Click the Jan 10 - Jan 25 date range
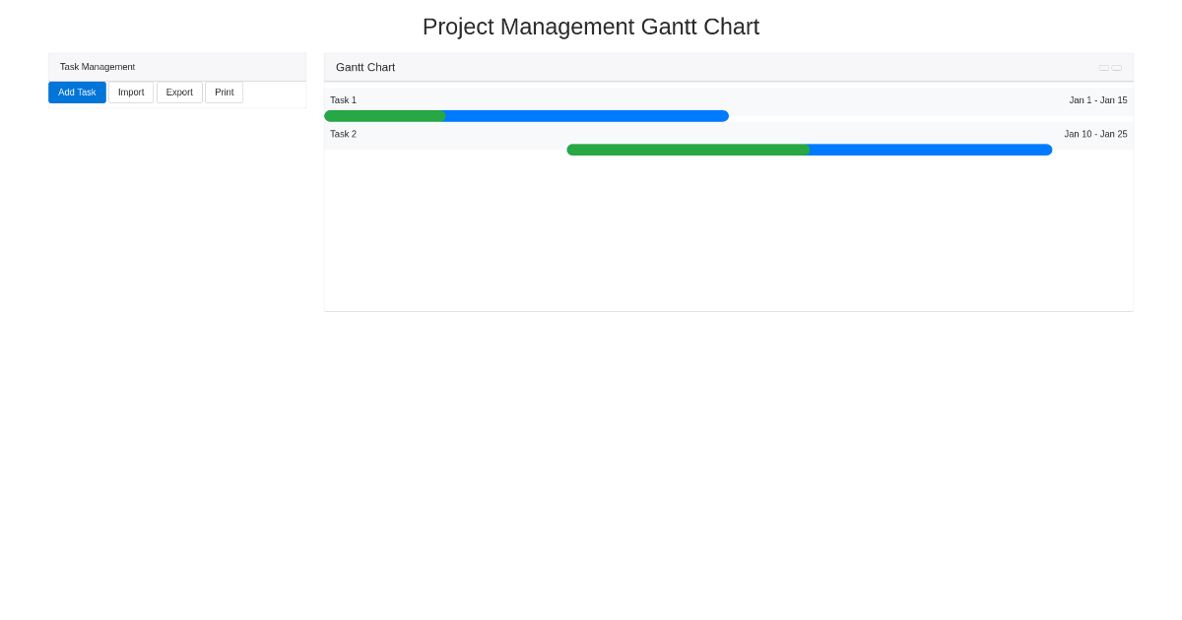The height and width of the screenshot is (620, 1182). tap(1095, 134)
